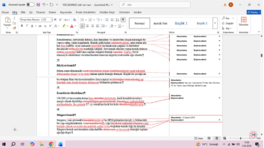Image resolution: width=264 pixels, height=148 pixels.
Task: Open the Dosya menu
Action: pos(5,12)
